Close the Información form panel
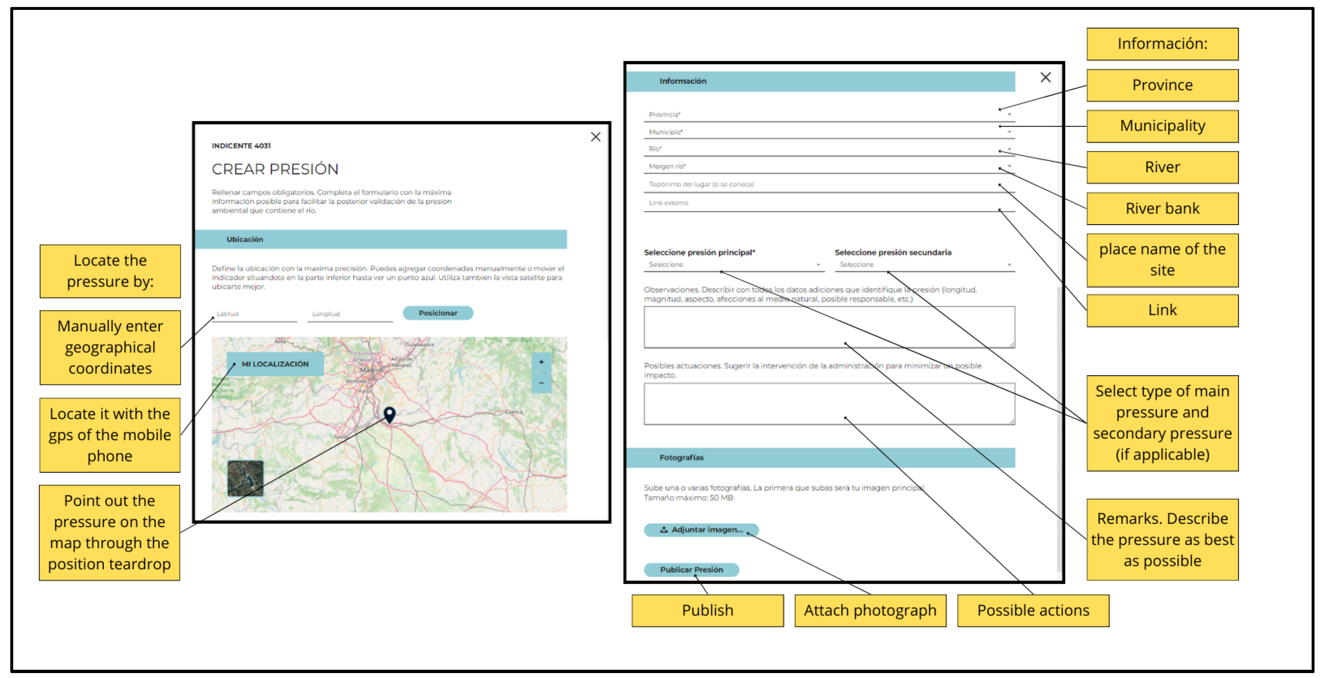The height and width of the screenshot is (678, 1324). tap(1045, 77)
